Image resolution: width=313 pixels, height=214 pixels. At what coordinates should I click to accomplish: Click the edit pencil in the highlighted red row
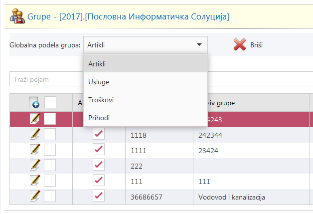[x=35, y=119]
